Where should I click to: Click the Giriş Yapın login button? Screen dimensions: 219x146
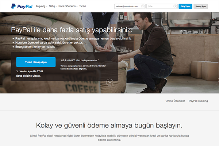[x=185, y=6]
